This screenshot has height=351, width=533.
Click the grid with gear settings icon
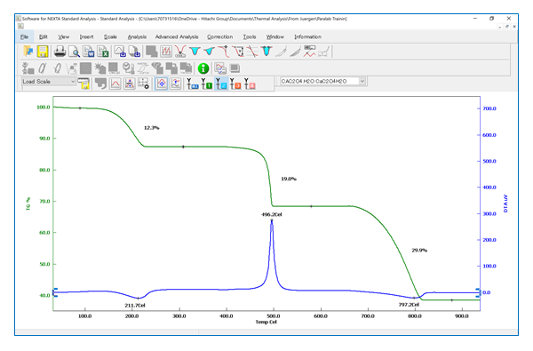143,84
